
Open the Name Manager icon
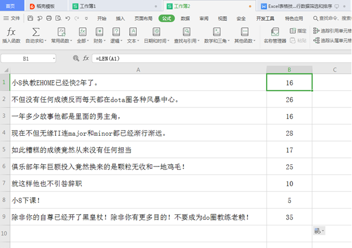point(275,32)
